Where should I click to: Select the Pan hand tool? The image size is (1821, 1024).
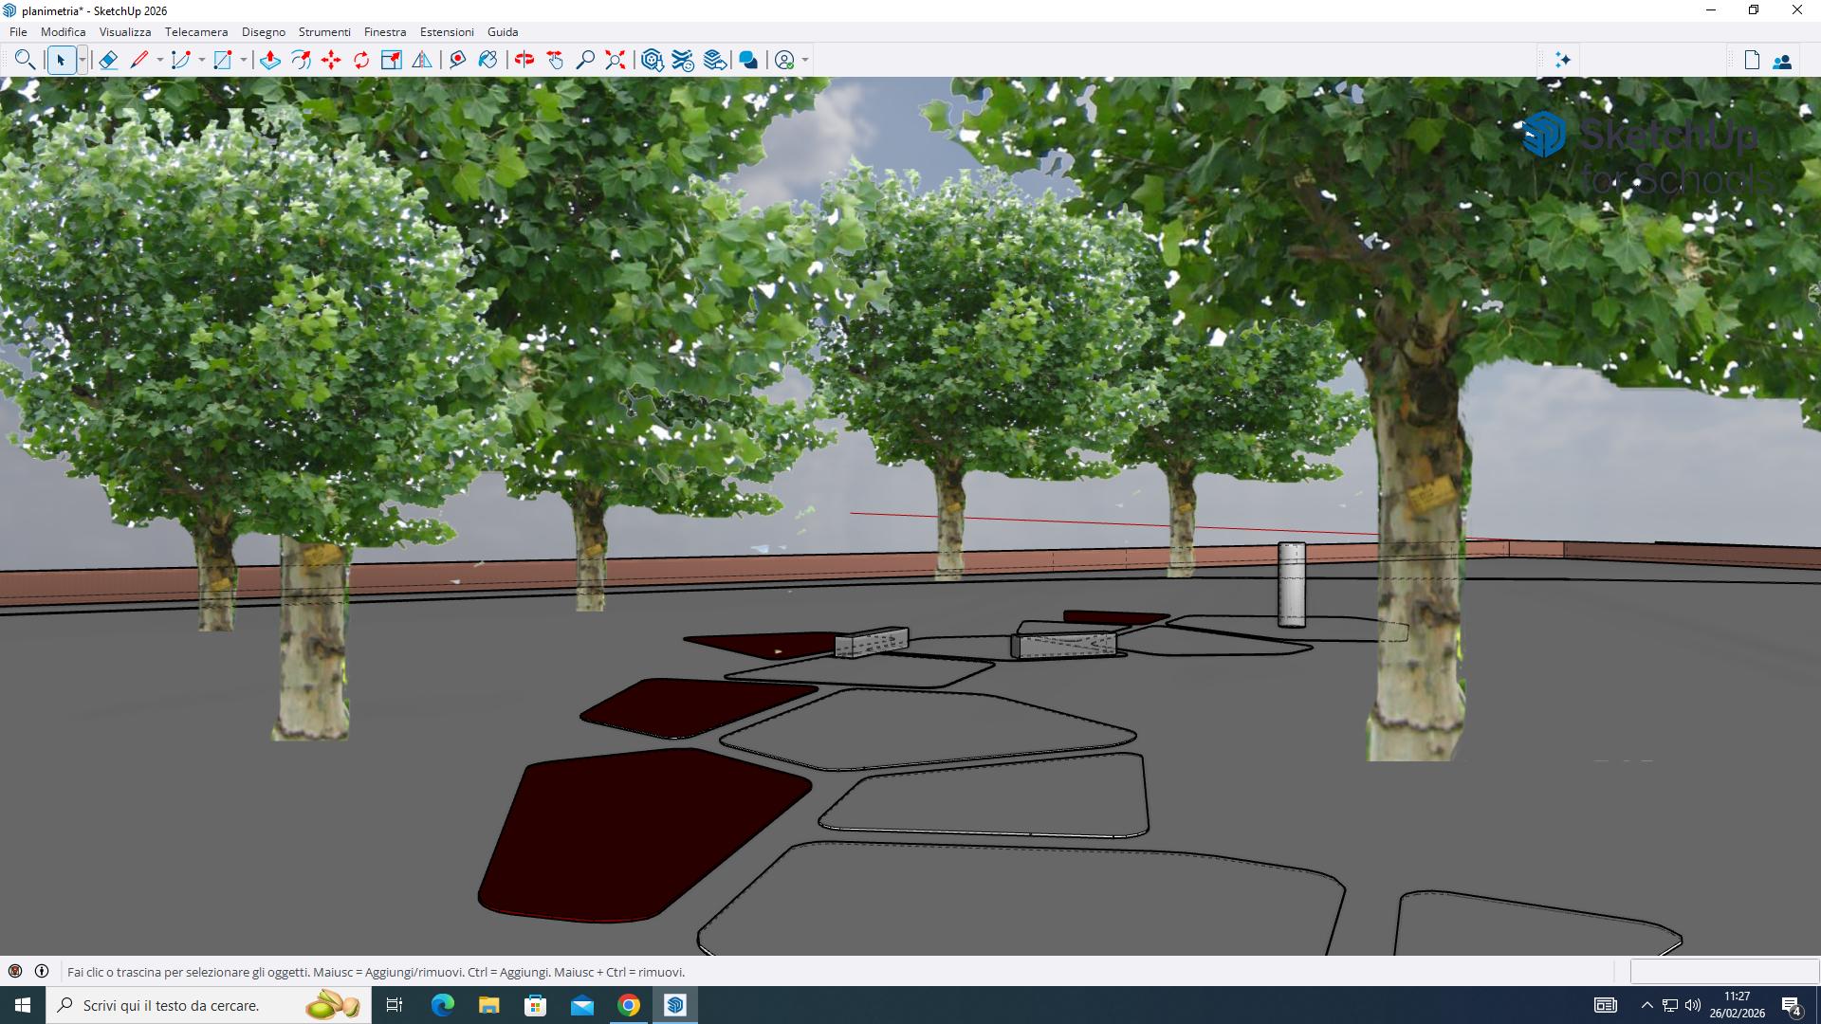click(555, 60)
